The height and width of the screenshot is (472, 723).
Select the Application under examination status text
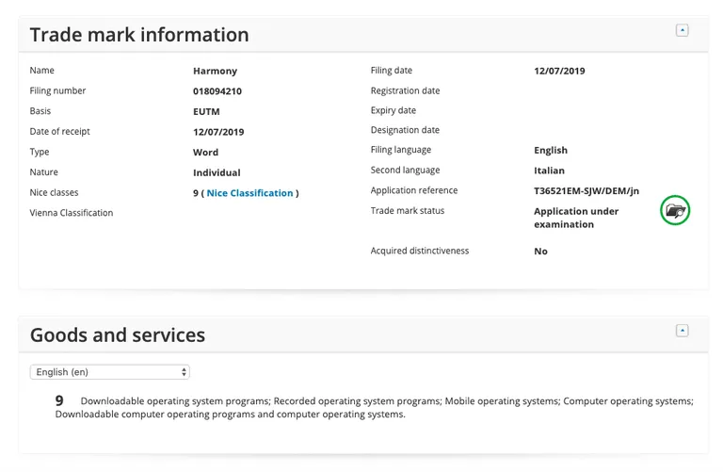576,218
